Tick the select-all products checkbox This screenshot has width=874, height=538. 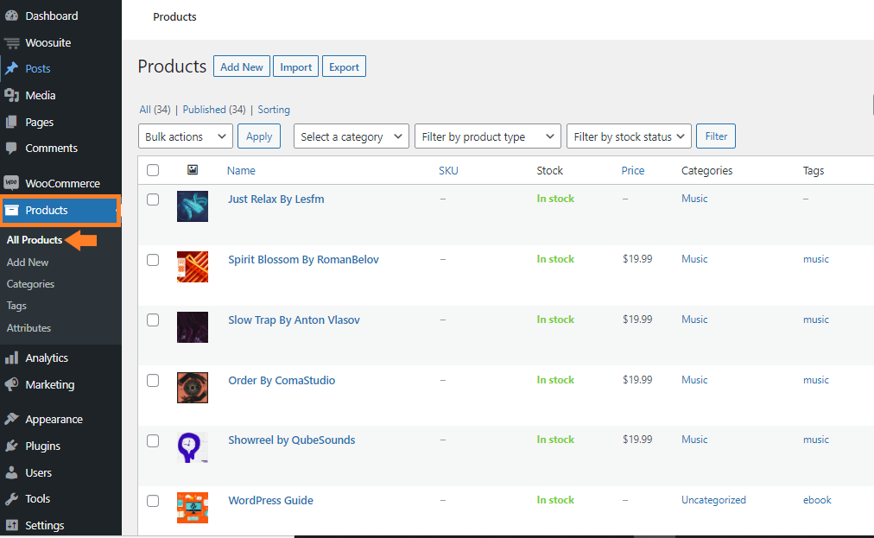coord(153,170)
